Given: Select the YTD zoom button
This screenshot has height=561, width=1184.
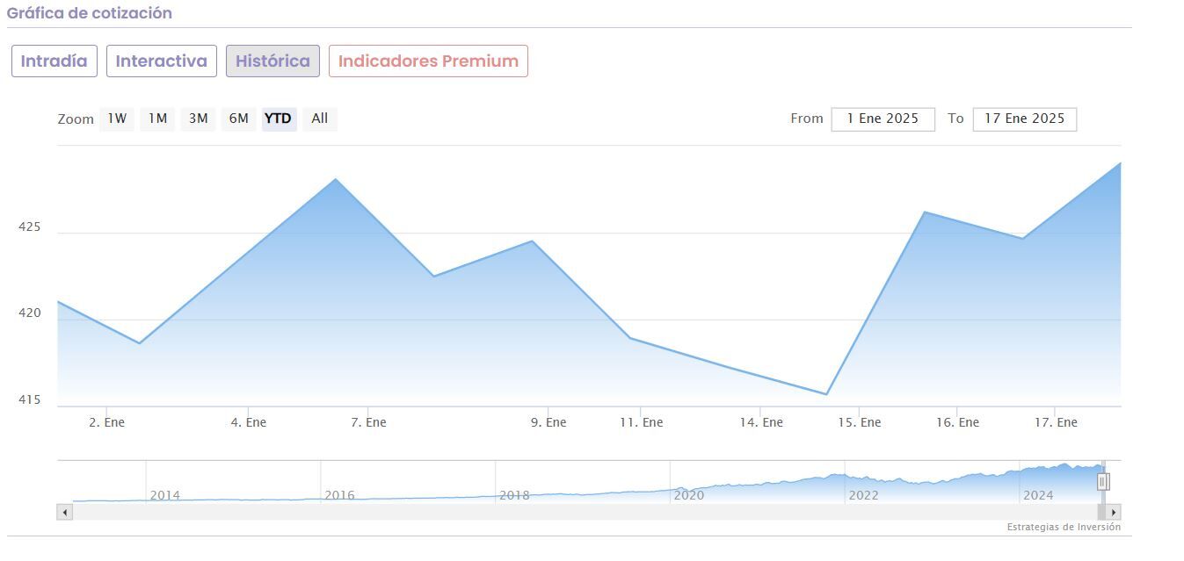Looking at the screenshot, I should [x=279, y=119].
